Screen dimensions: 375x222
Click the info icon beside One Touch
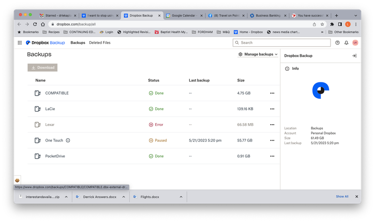click(68, 141)
